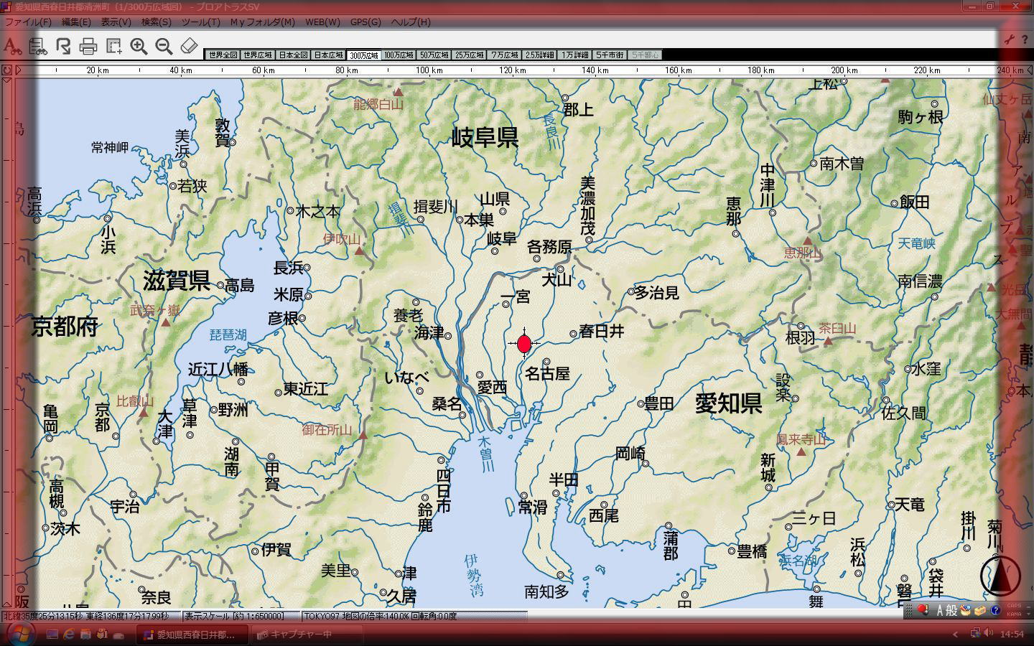
Task: Open the ファイル(F) menu
Action: point(28,22)
